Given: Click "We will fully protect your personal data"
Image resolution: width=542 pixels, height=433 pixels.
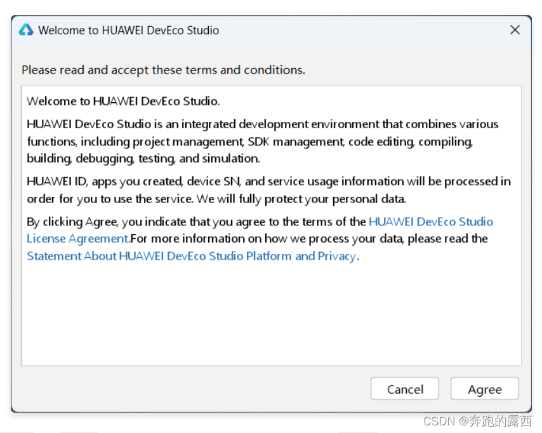Looking at the screenshot, I should pos(301,199).
